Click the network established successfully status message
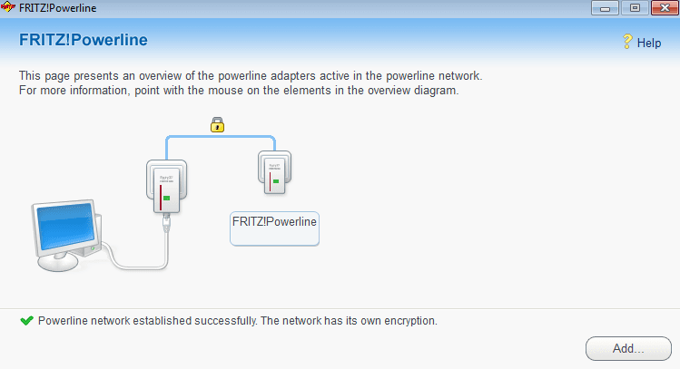Viewport: 680px width, 369px height. [238, 321]
